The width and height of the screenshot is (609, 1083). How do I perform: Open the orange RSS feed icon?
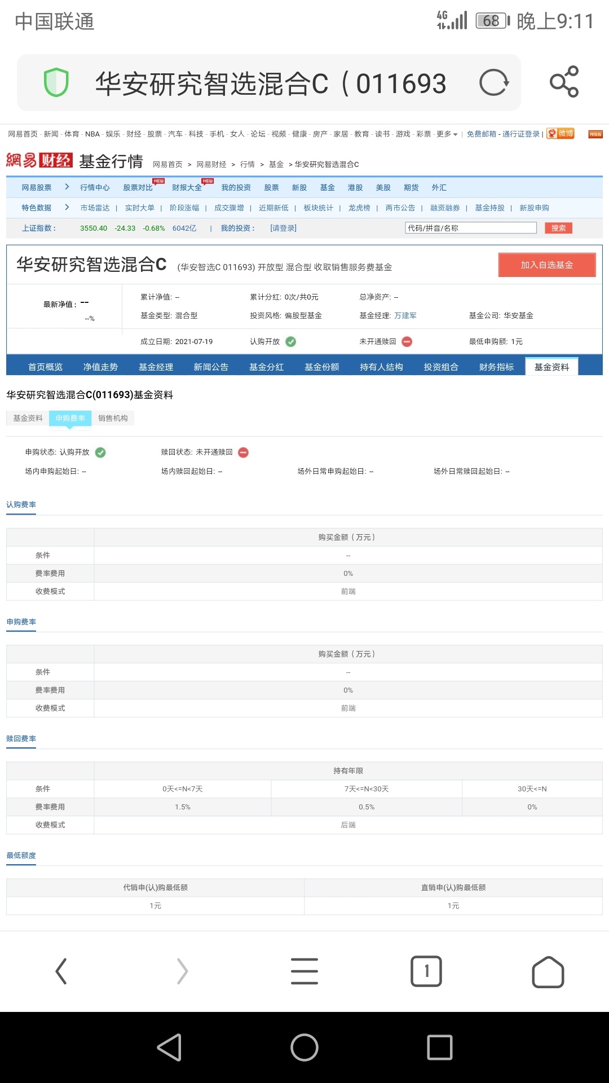[595, 134]
